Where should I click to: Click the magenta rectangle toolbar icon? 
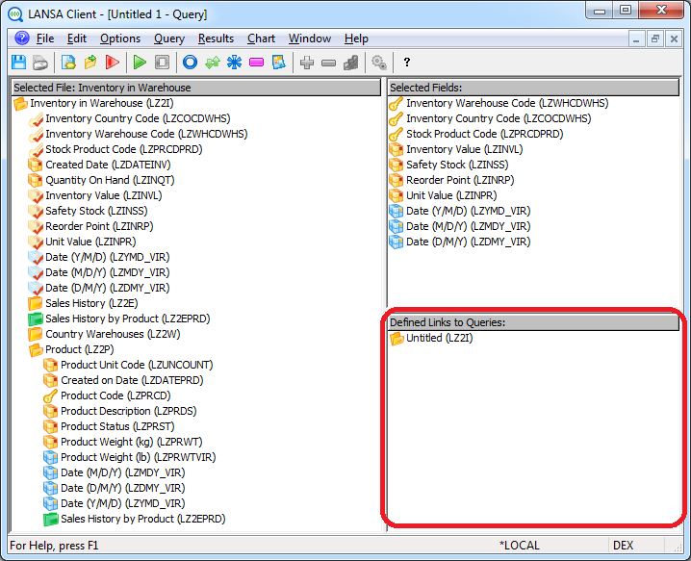tap(256, 63)
